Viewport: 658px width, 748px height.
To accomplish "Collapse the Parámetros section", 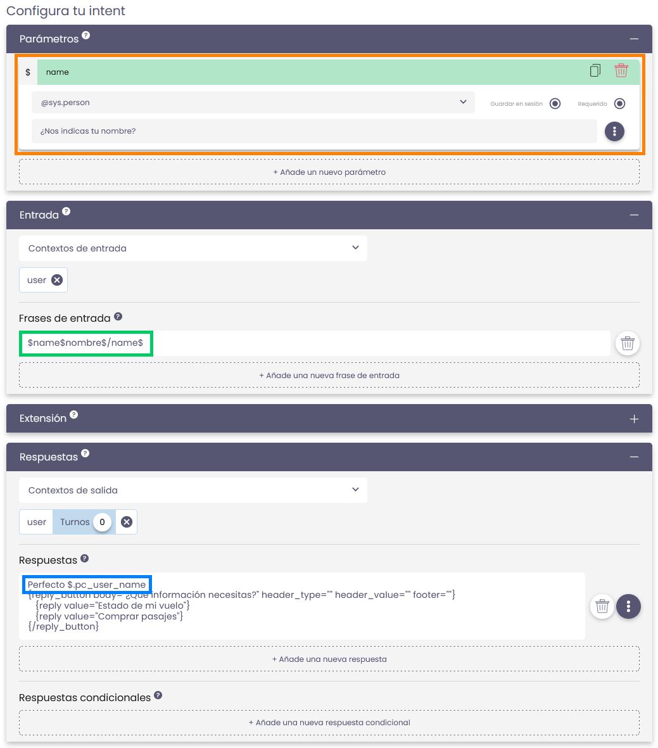I will click(634, 39).
